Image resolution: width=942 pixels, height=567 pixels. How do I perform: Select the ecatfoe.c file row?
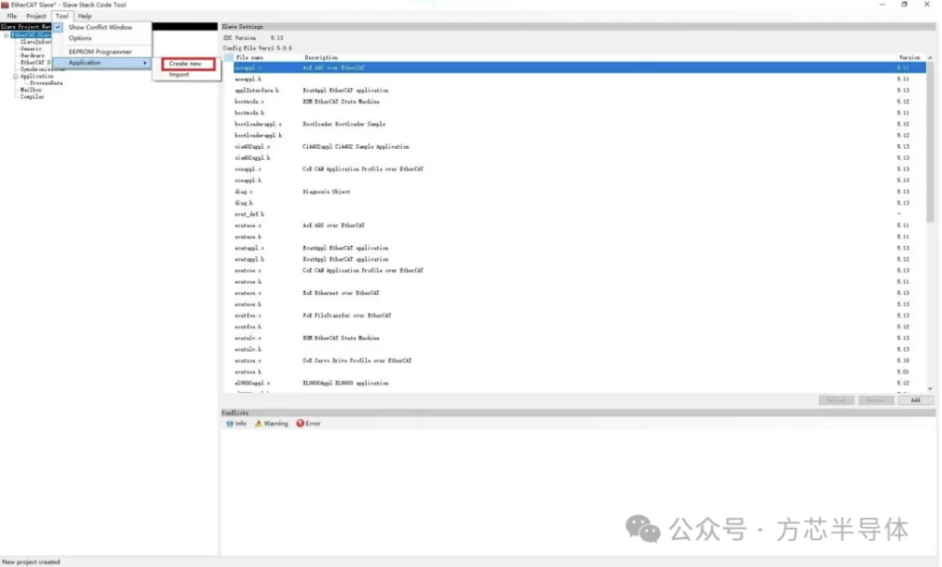tap(580, 315)
